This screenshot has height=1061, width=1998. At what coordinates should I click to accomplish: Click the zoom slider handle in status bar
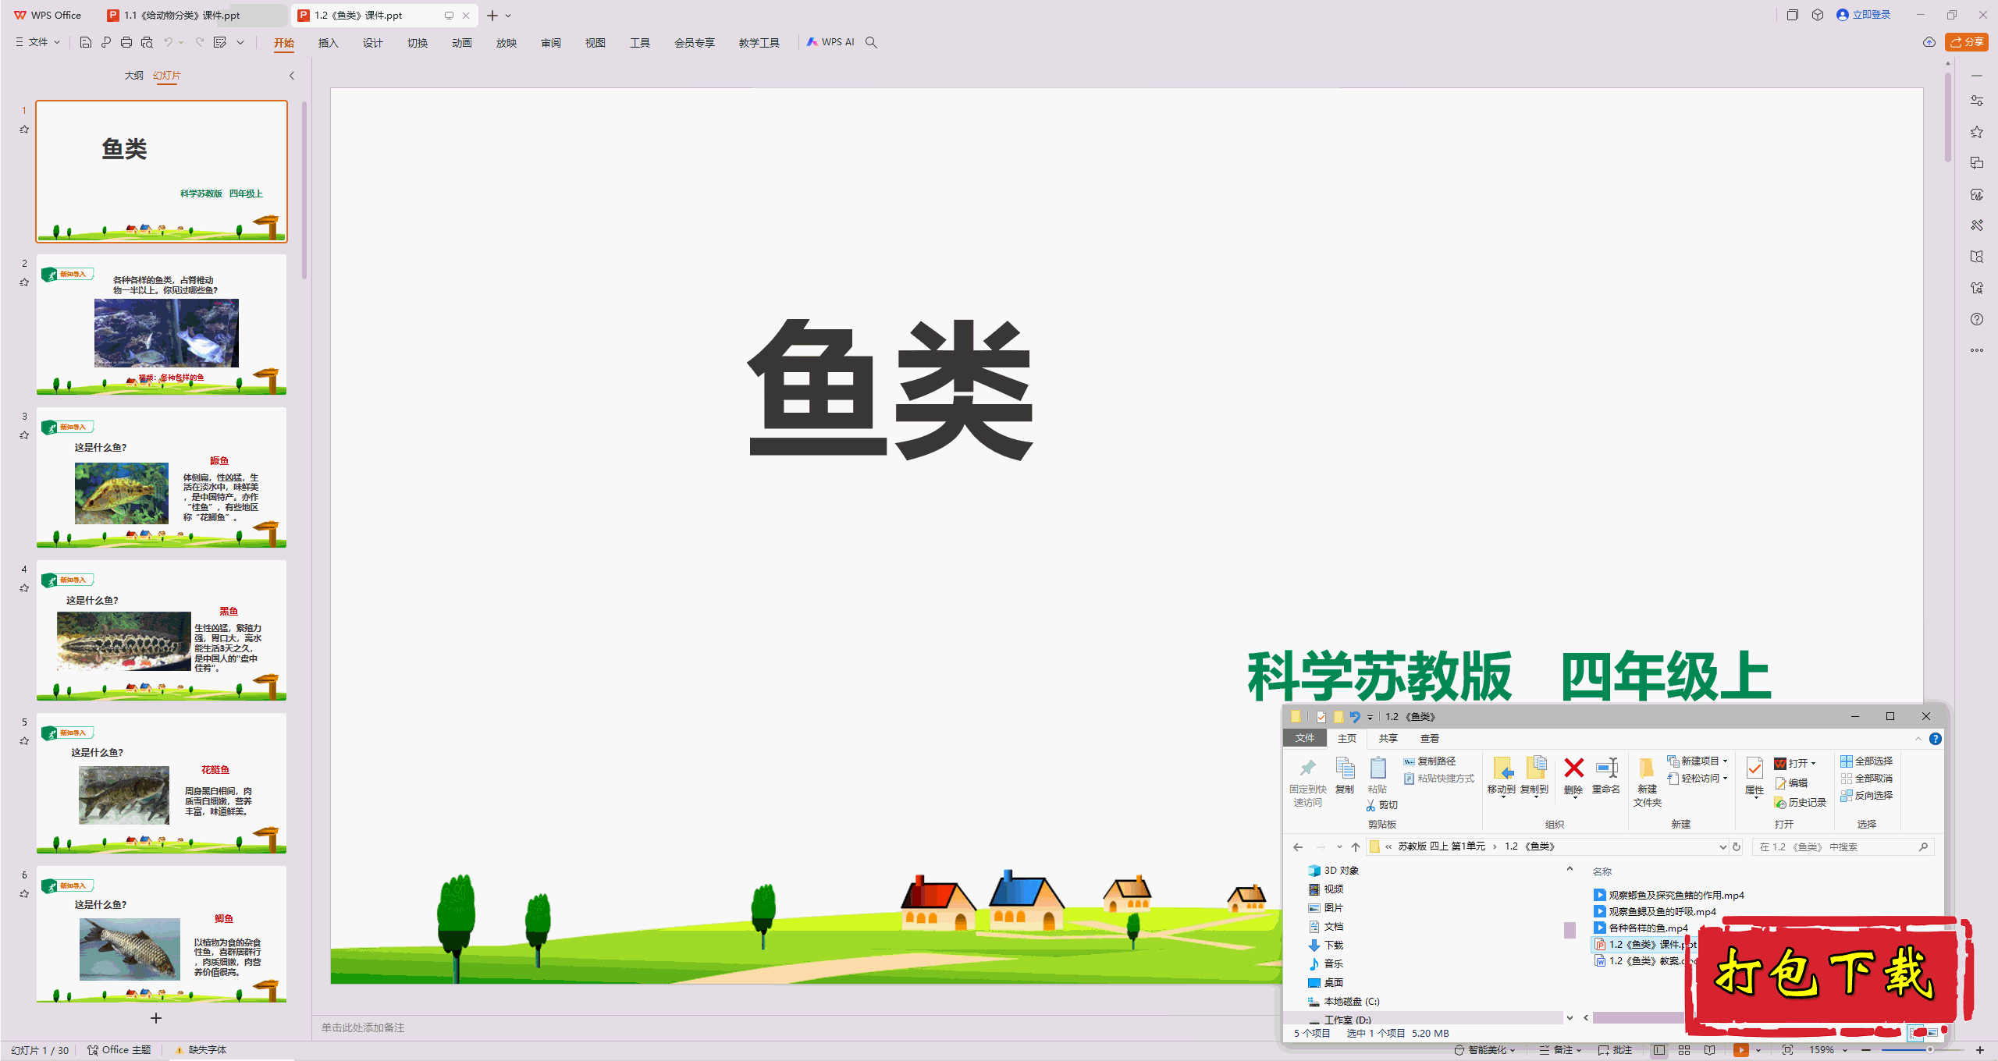1930,1050
